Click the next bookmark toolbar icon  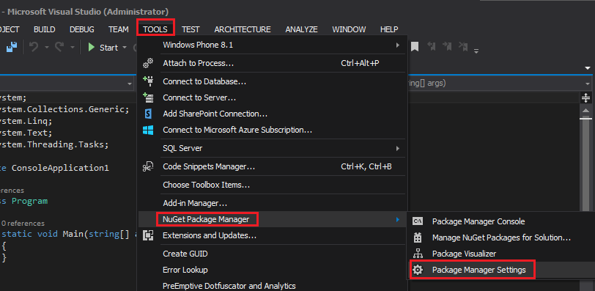point(448,47)
